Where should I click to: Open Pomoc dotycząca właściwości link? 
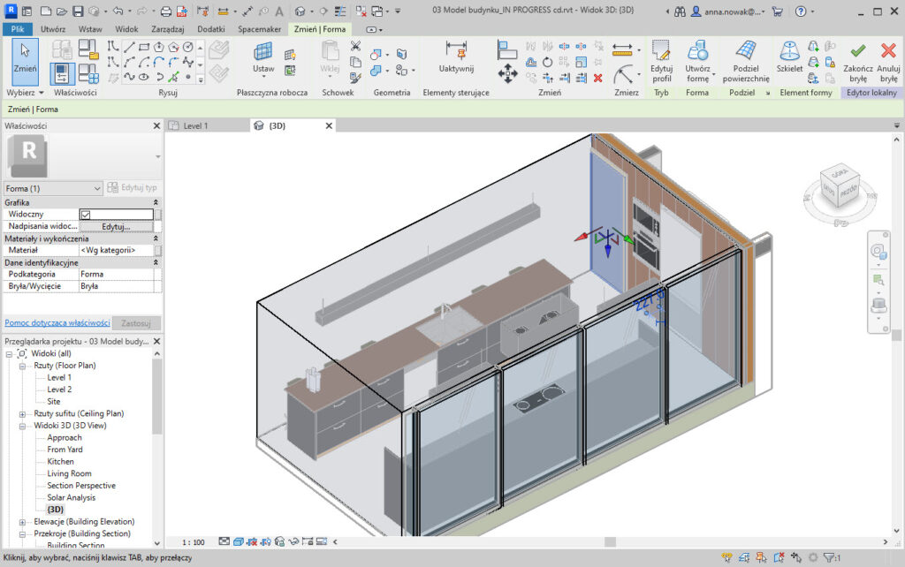point(57,323)
